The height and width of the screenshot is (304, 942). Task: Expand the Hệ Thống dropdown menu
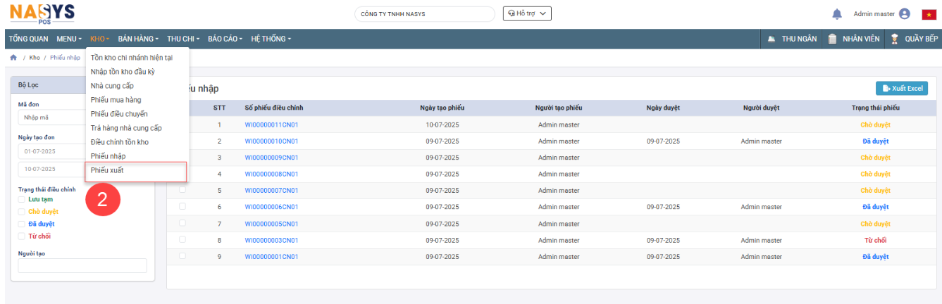click(x=271, y=39)
